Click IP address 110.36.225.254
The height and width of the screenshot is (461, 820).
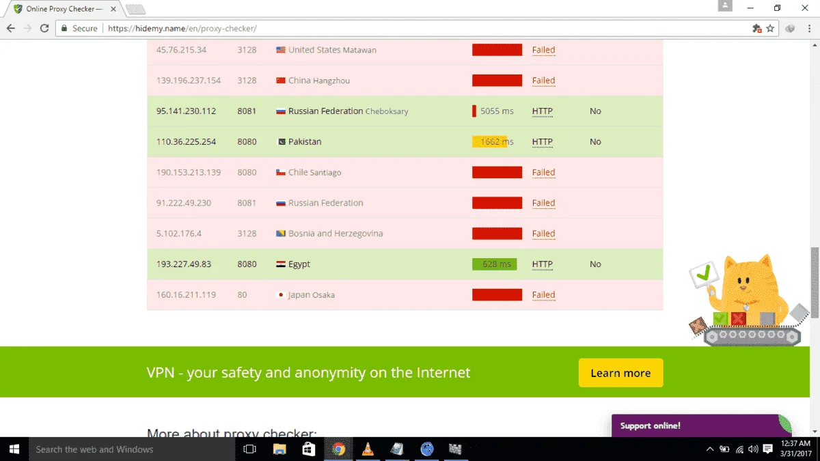point(186,142)
